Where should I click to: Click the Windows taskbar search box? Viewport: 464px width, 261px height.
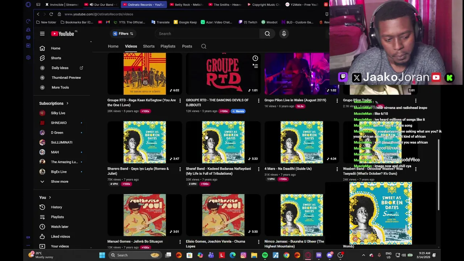click(135, 255)
